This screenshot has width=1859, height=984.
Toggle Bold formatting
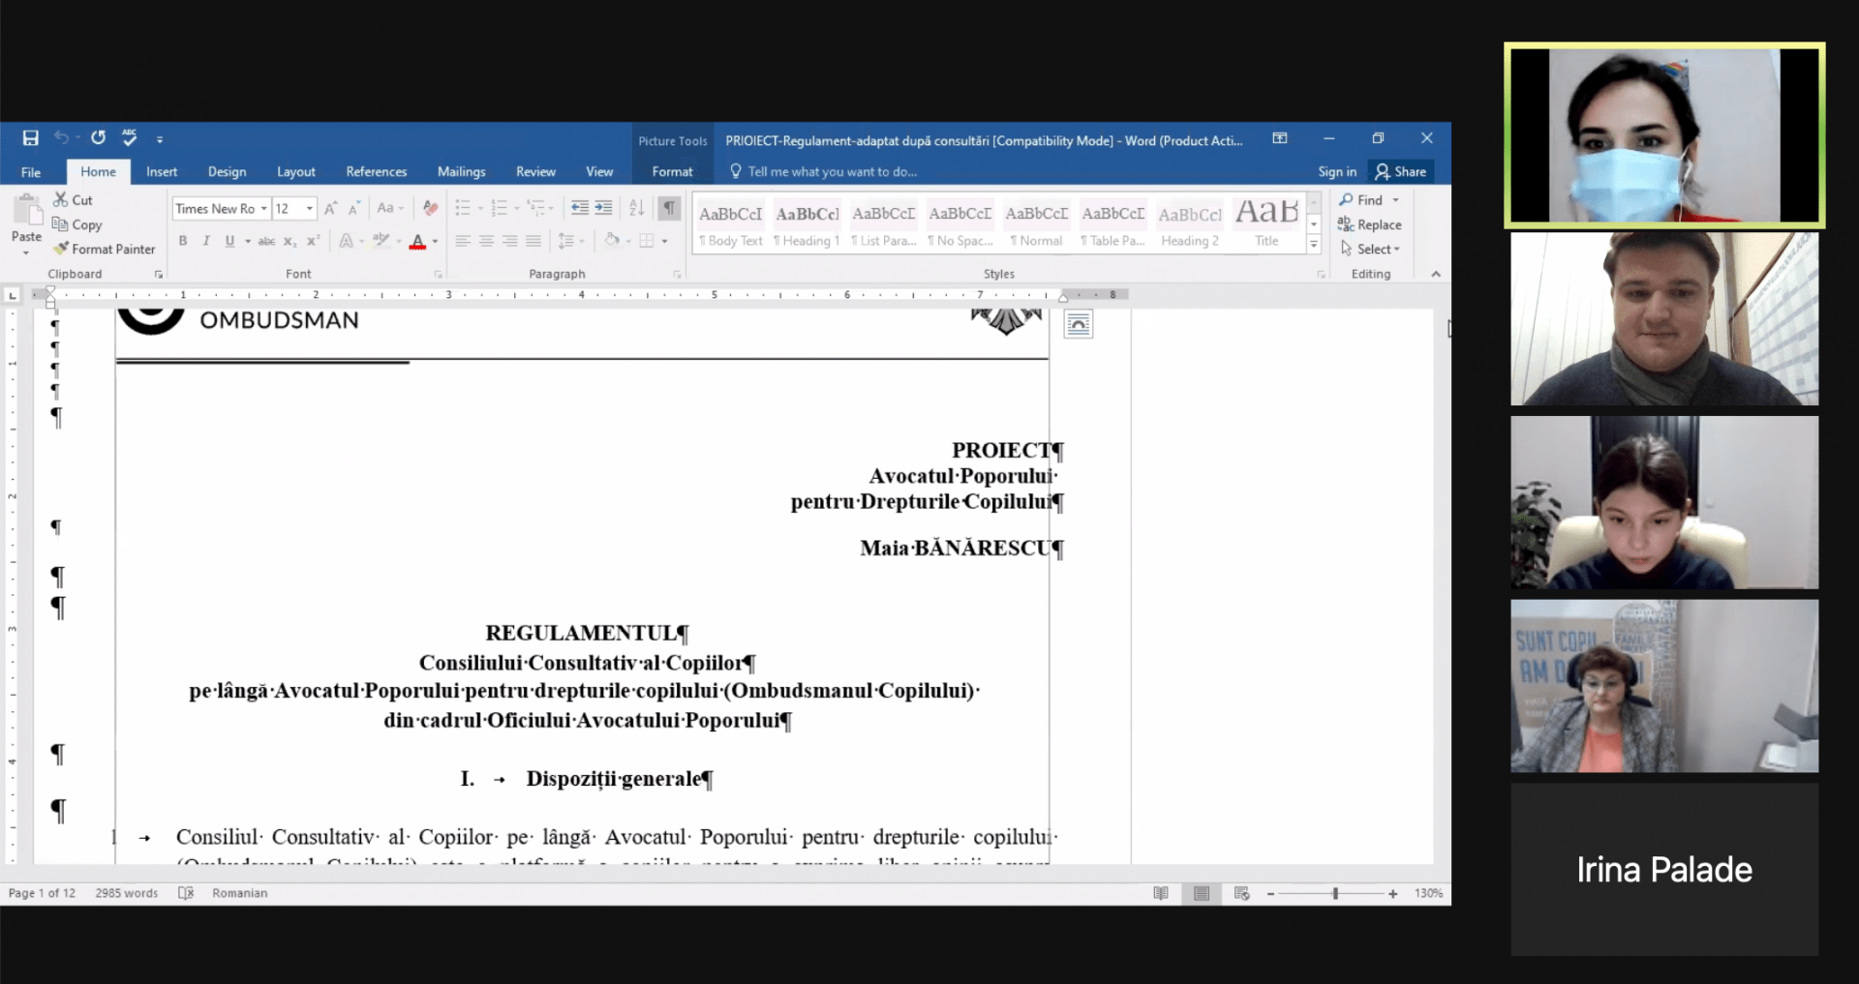pyautogui.click(x=183, y=241)
